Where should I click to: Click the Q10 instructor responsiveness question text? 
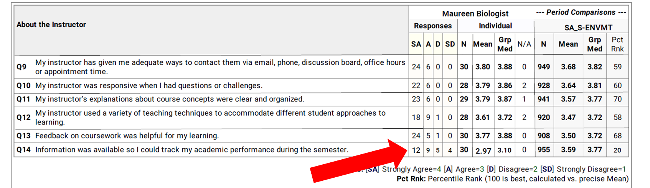click(x=149, y=86)
